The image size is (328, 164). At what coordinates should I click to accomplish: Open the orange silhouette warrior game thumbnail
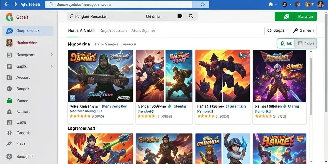point(223,76)
